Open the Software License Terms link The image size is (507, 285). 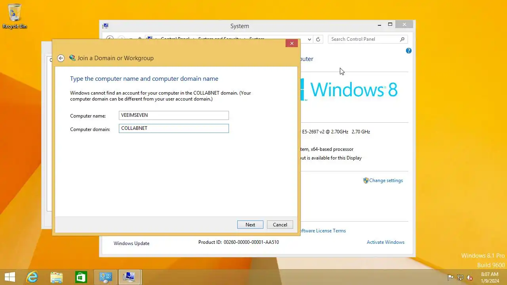point(323,231)
